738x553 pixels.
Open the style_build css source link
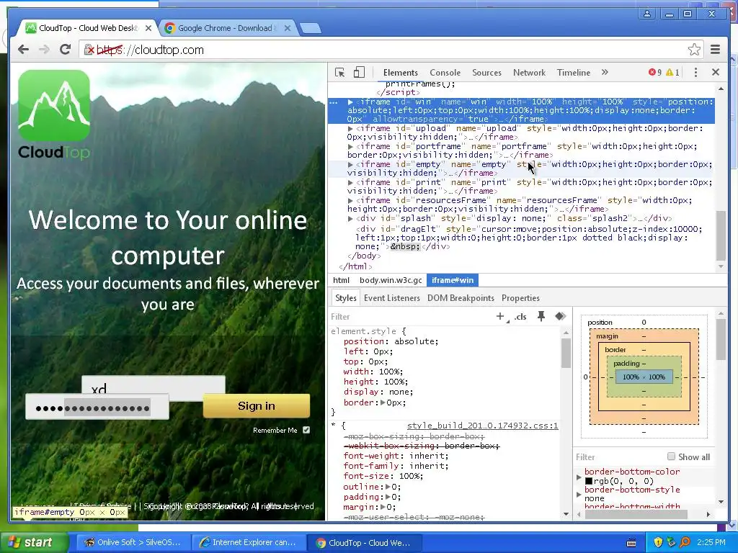[x=482, y=426]
